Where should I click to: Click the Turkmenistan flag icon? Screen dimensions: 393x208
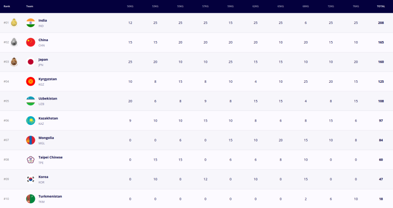click(x=31, y=199)
